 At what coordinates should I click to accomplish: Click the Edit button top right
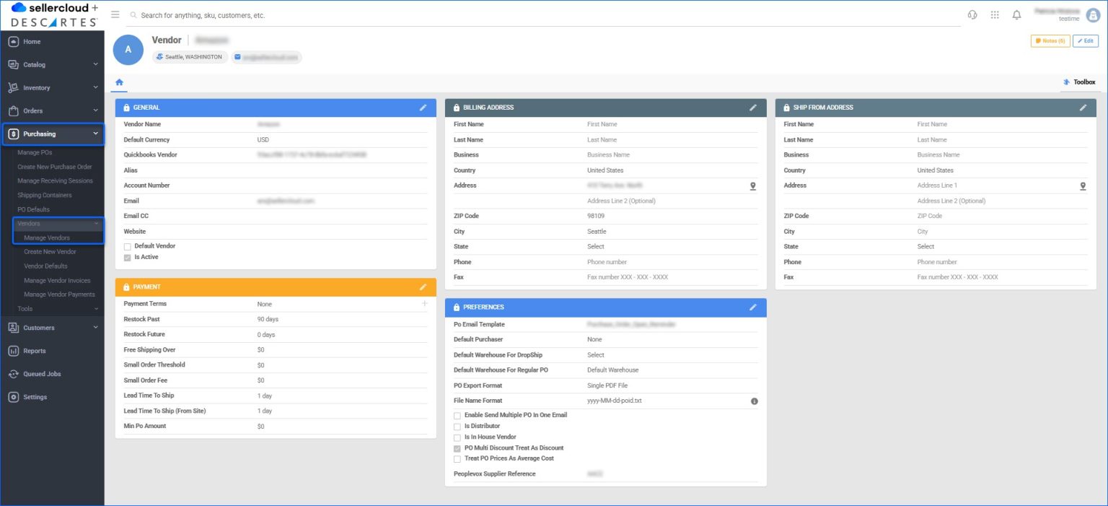click(x=1085, y=41)
